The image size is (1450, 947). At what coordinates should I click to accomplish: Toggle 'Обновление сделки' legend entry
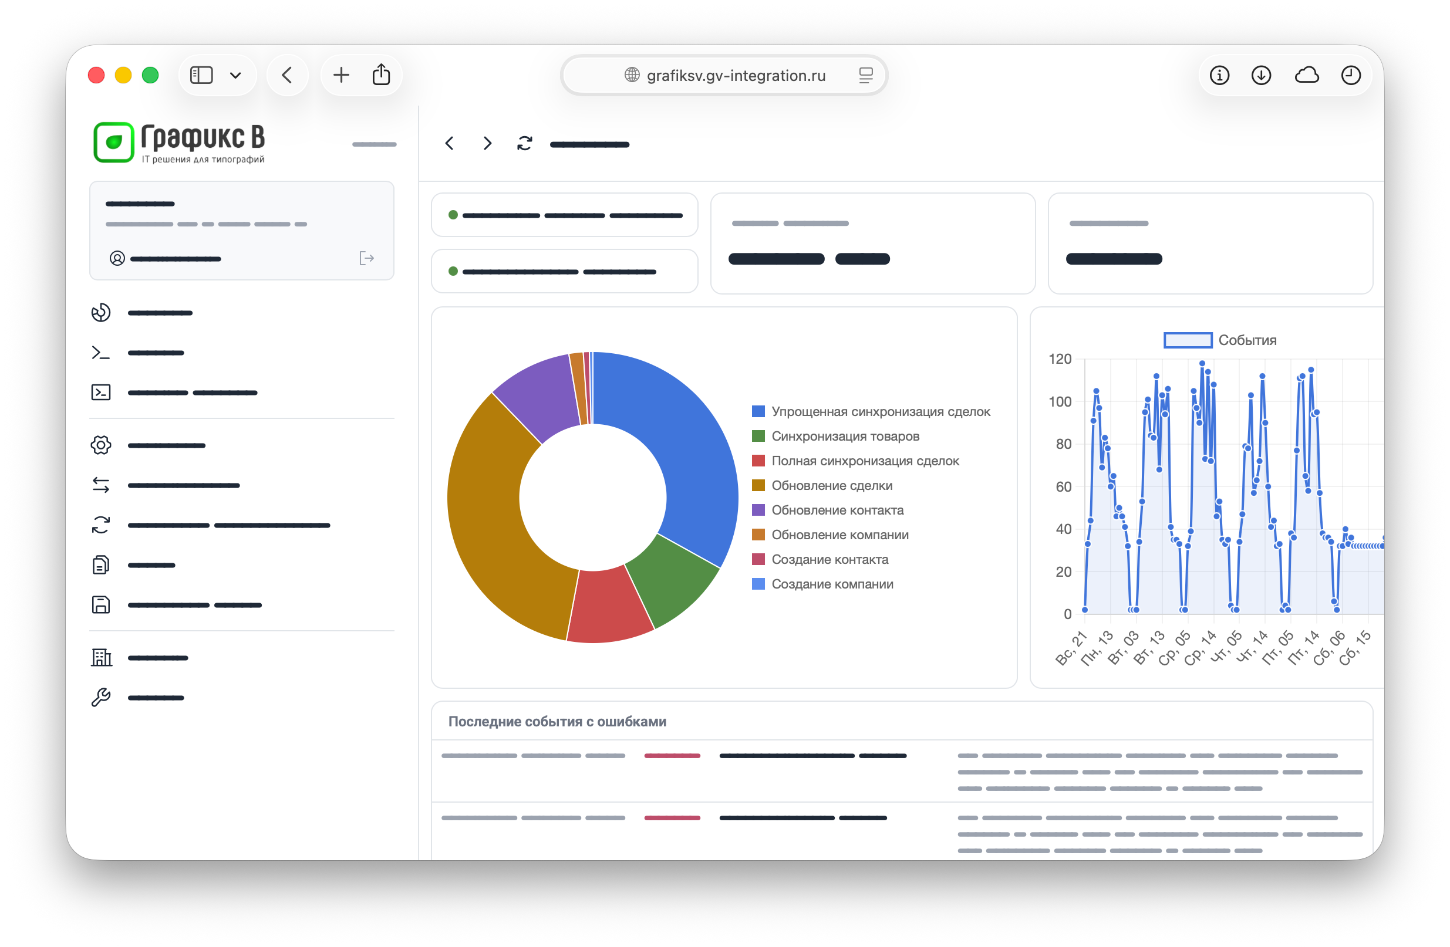(x=822, y=485)
